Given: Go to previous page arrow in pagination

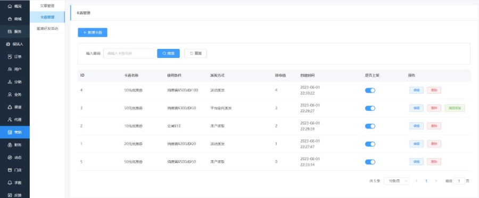Looking at the screenshot, I should [416, 181].
